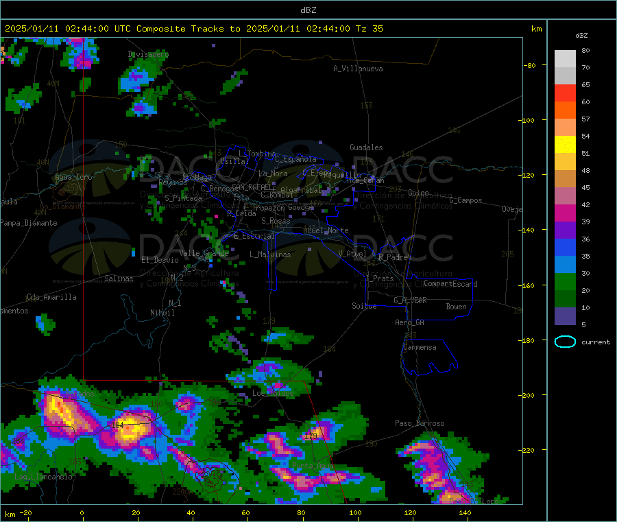Image resolution: width=617 pixels, height=522 pixels.
Task: Click the 'A_Villanueva' map label
Action: (x=358, y=69)
